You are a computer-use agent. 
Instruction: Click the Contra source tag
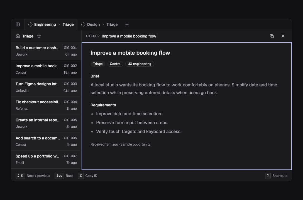[115, 64]
